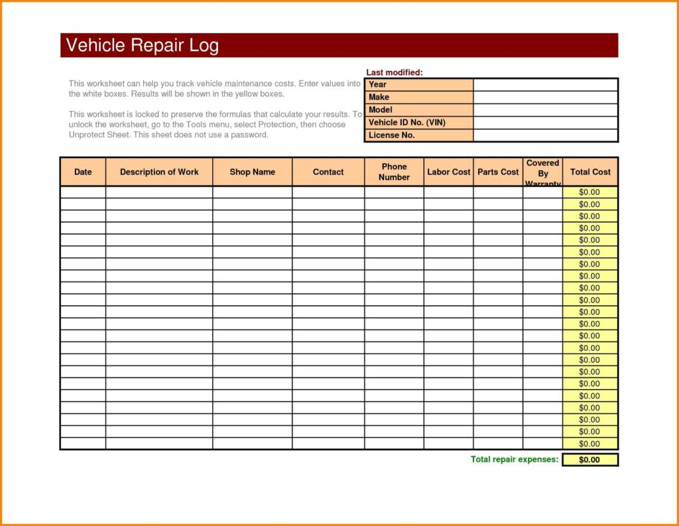Viewport: 679px width, 526px height.
Task: Select the Total Cost column header
Action: click(590, 172)
